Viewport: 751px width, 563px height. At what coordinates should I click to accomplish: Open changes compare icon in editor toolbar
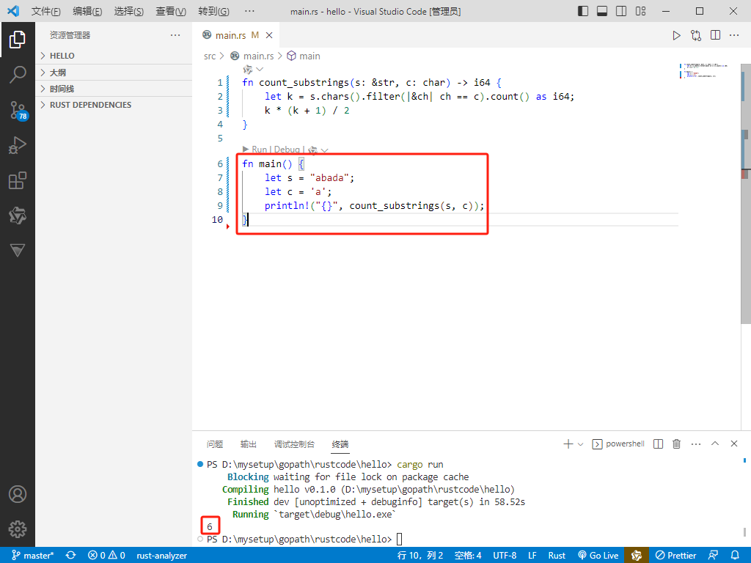pyautogui.click(x=696, y=35)
